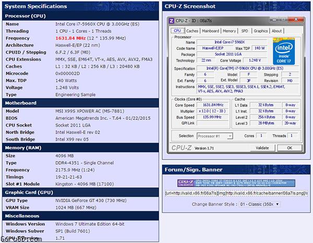Click '1 CPU - 1 Cores - 1 Threads' text
The height and width of the screenshot is (243, 313).
83,31
